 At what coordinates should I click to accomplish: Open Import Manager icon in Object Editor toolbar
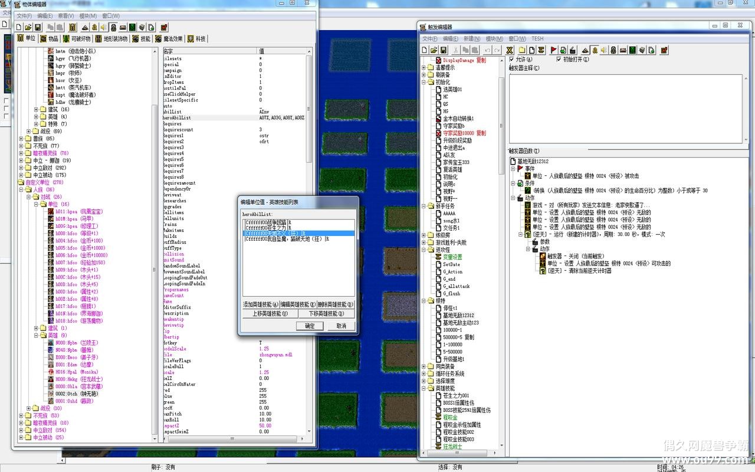(152, 27)
